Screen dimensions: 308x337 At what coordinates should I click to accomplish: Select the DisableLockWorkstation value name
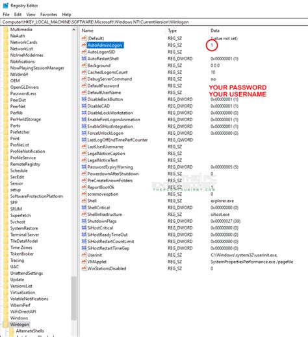point(110,113)
